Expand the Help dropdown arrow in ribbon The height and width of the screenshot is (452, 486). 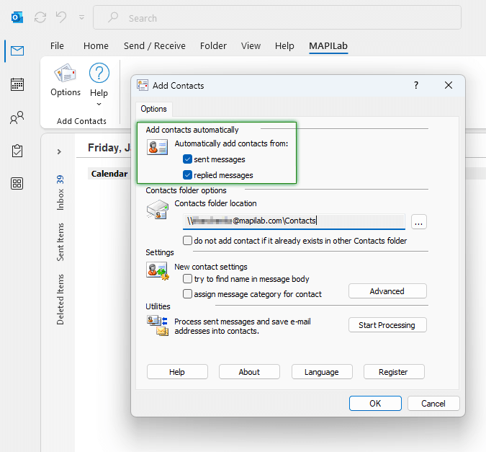point(99,105)
